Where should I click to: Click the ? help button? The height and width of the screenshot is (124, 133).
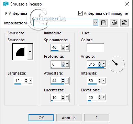pyautogui.click(x=97, y=117)
